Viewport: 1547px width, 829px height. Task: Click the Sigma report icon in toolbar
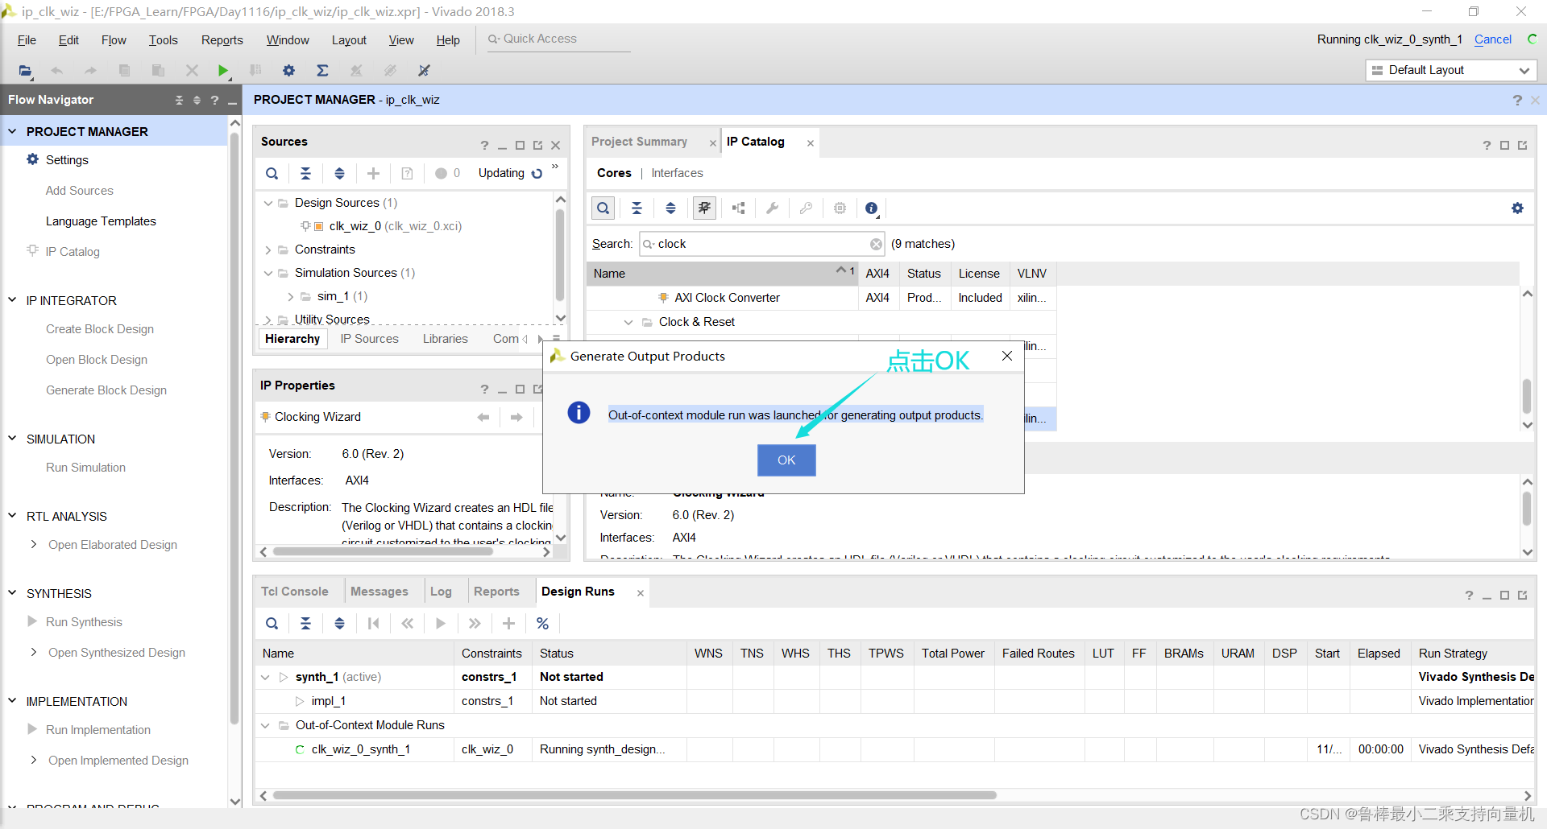click(x=322, y=71)
